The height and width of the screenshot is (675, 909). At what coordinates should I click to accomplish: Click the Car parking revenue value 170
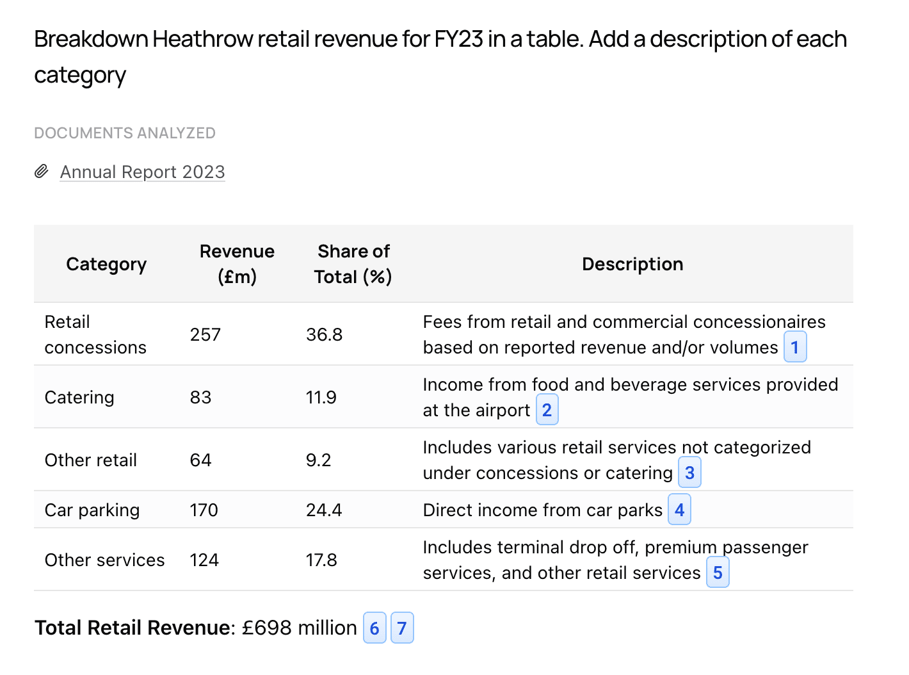click(x=204, y=510)
